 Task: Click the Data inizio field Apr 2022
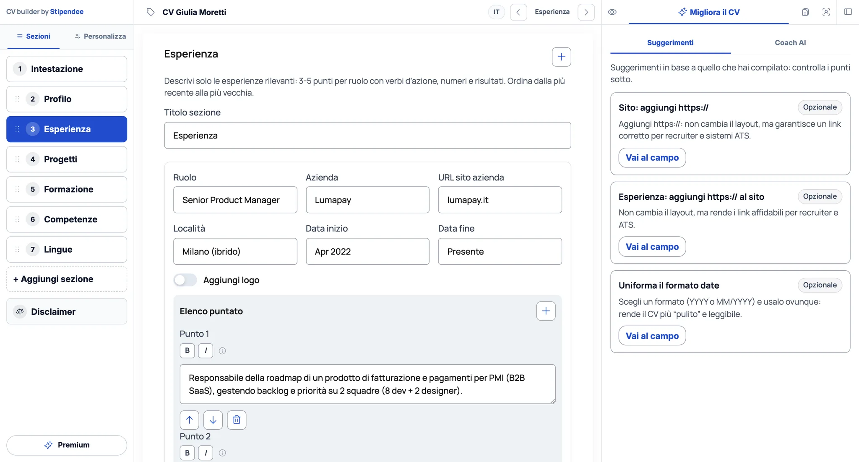point(367,252)
